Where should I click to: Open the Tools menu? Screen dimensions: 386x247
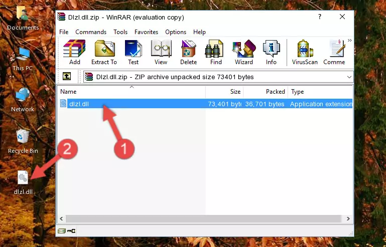pyautogui.click(x=120, y=32)
